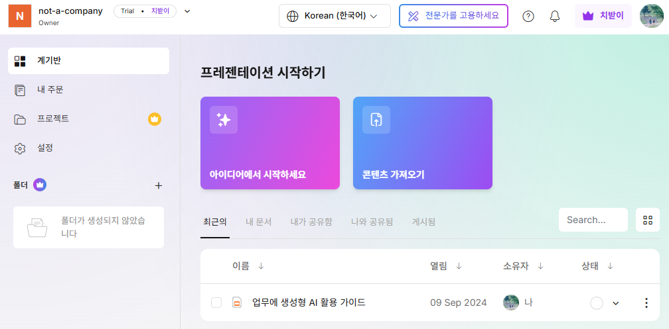Switch to the 내 문서 tab
This screenshot has height=329, width=669.
click(x=258, y=222)
